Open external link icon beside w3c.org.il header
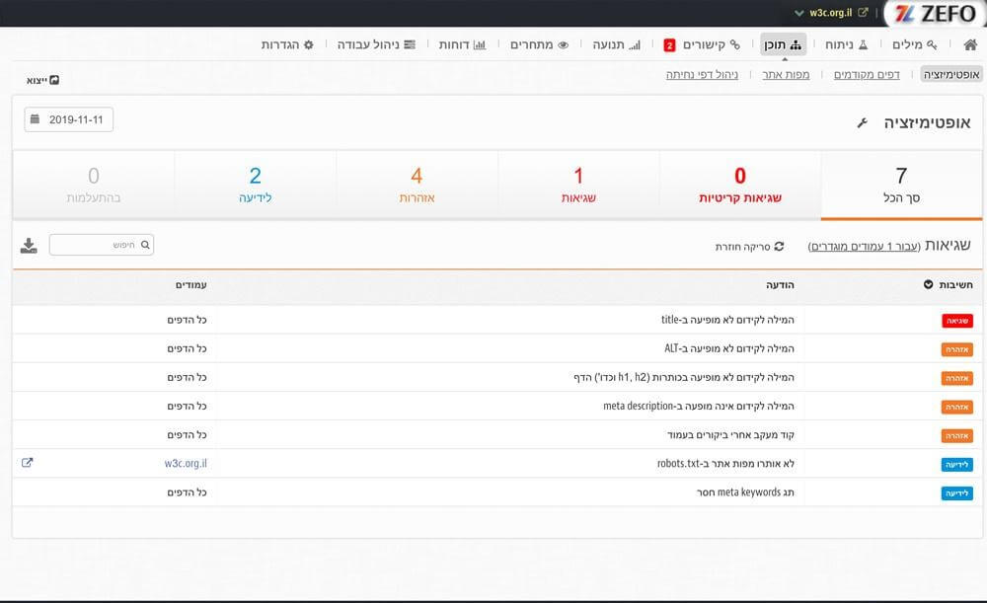 863,12
